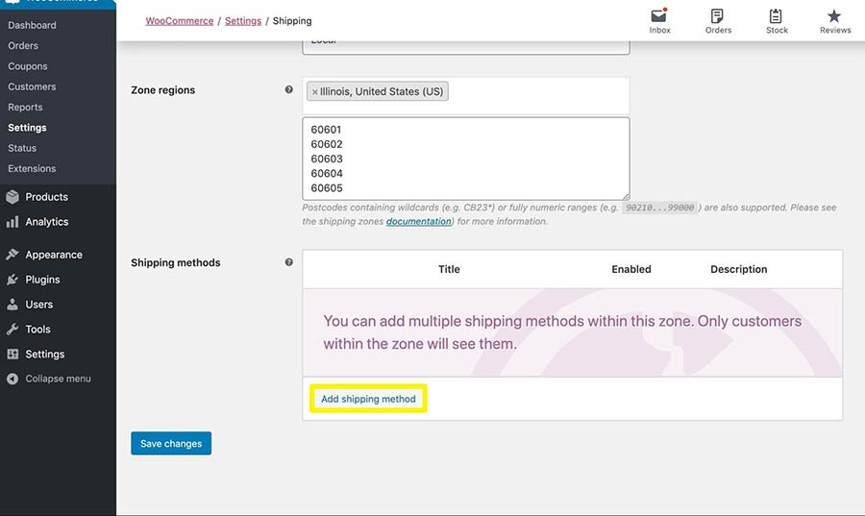Screen dimensions: 865x516
Task: Open the Appearance menu item
Action: click(53, 255)
